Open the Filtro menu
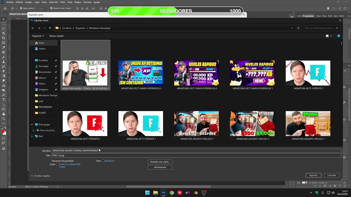Image resolution: width=351 pixels, height=197 pixels. click(x=63, y=2)
